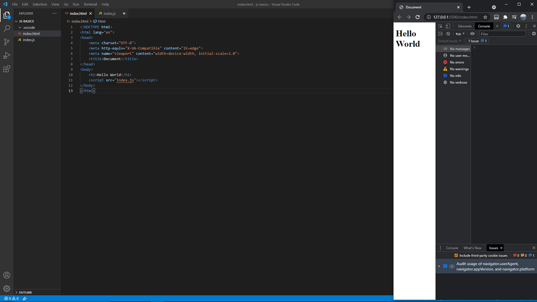Screen dimensions: 537x302
Task: Switch to the Elements tab in DevTools
Action: pyautogui.click(x=465, y=26)
